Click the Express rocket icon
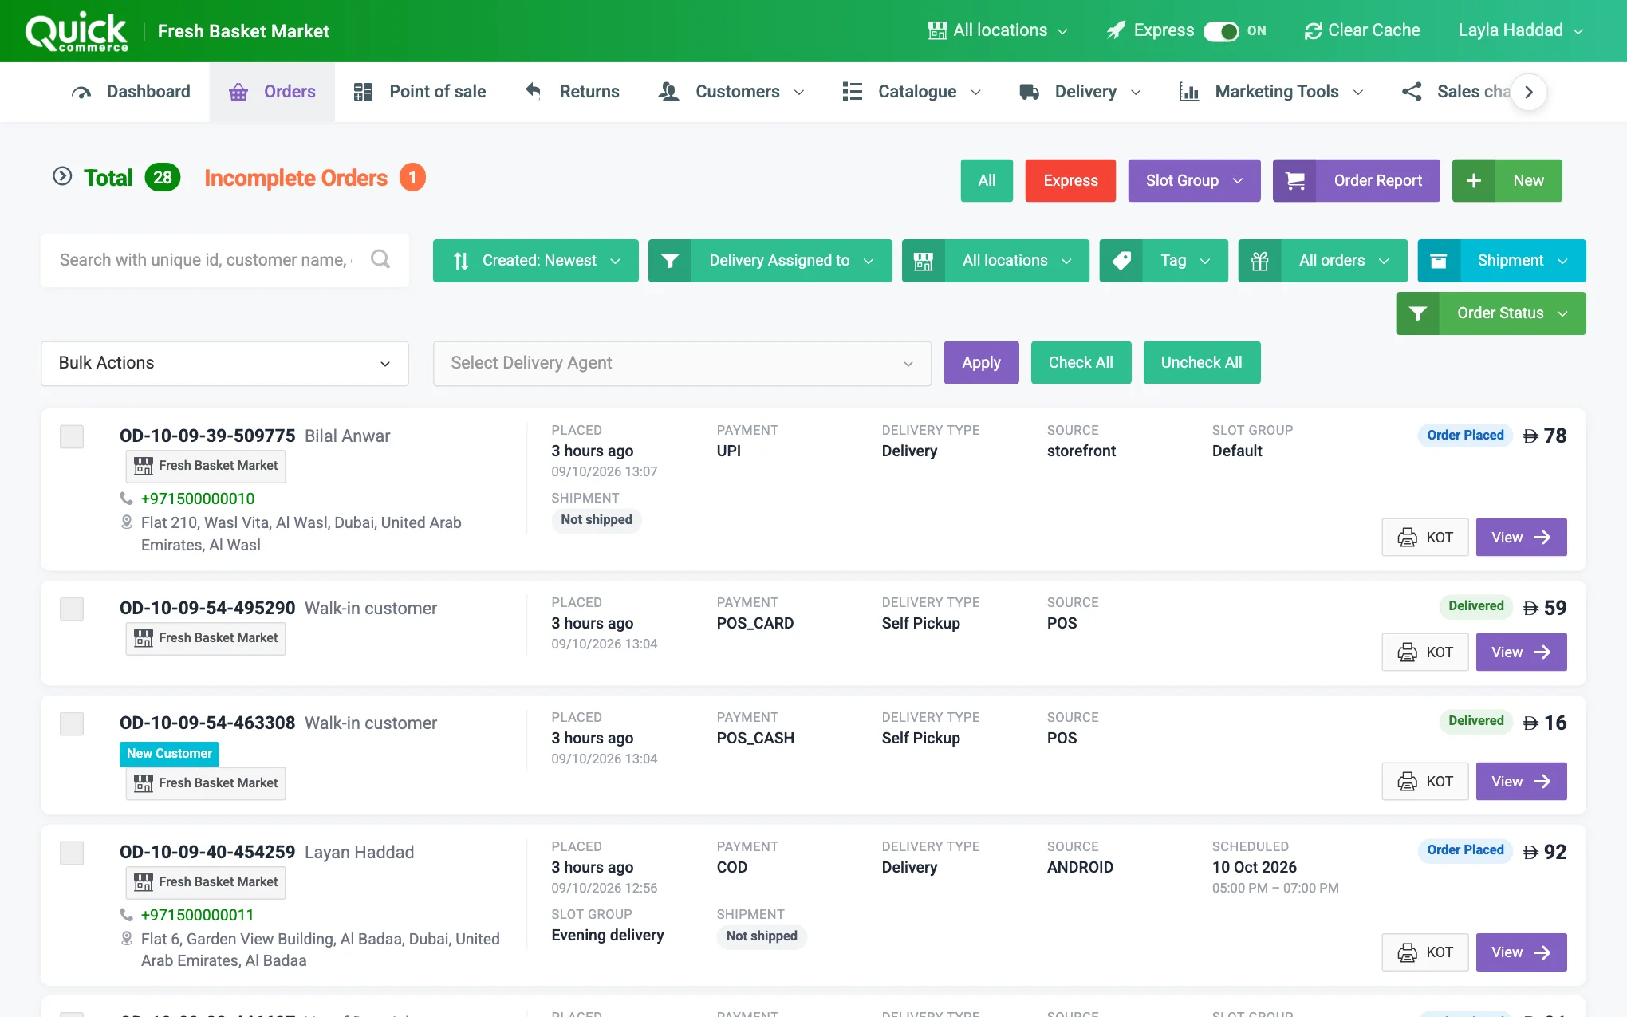1627x1017 pixels. 1116,30
